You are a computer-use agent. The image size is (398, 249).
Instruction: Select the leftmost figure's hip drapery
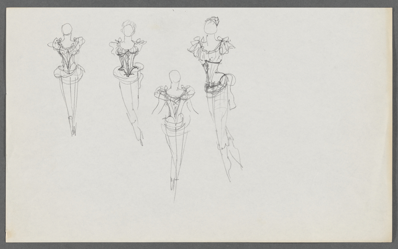click(x=69, y=74)
